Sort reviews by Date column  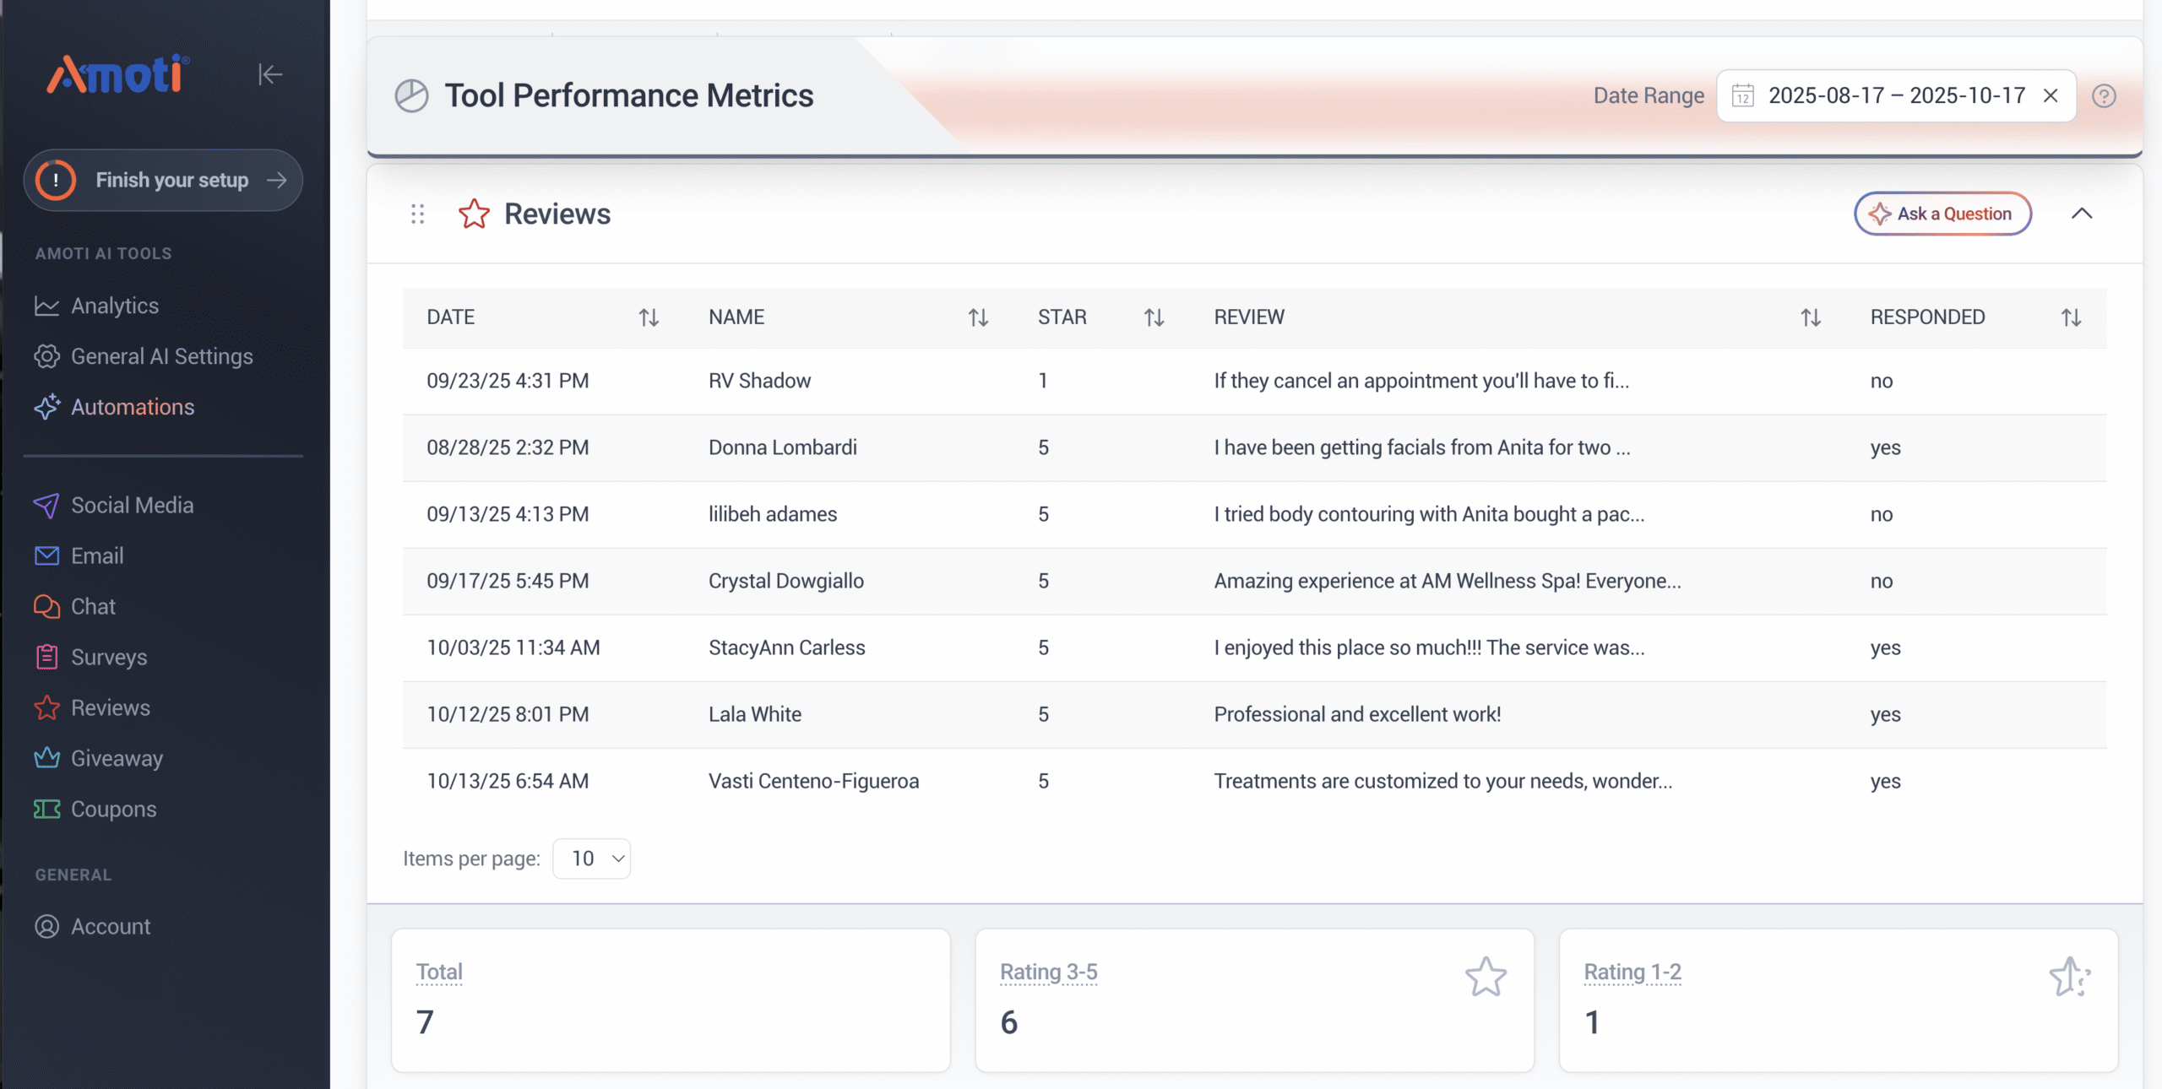(x=649, y=317)
